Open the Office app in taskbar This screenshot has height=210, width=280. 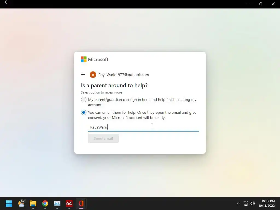pos(81,203)
